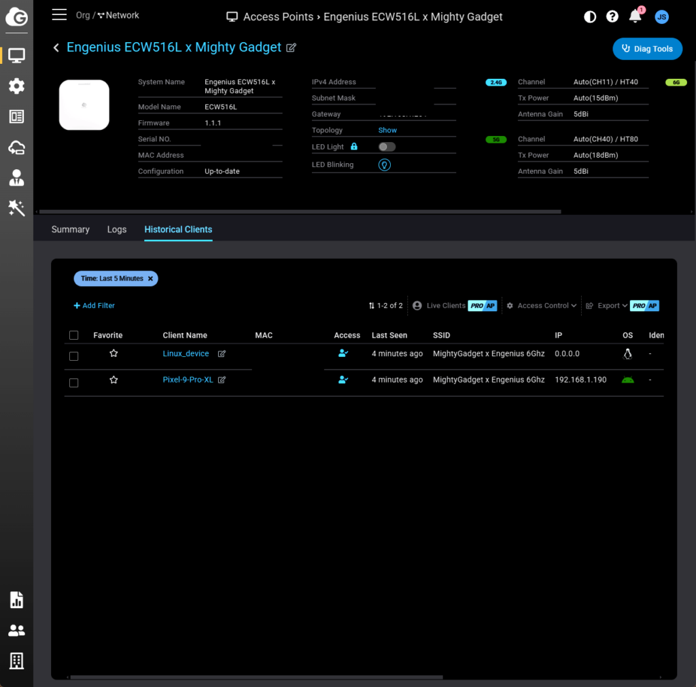Open the hamburger navigation menu

(x=59, y=15)
